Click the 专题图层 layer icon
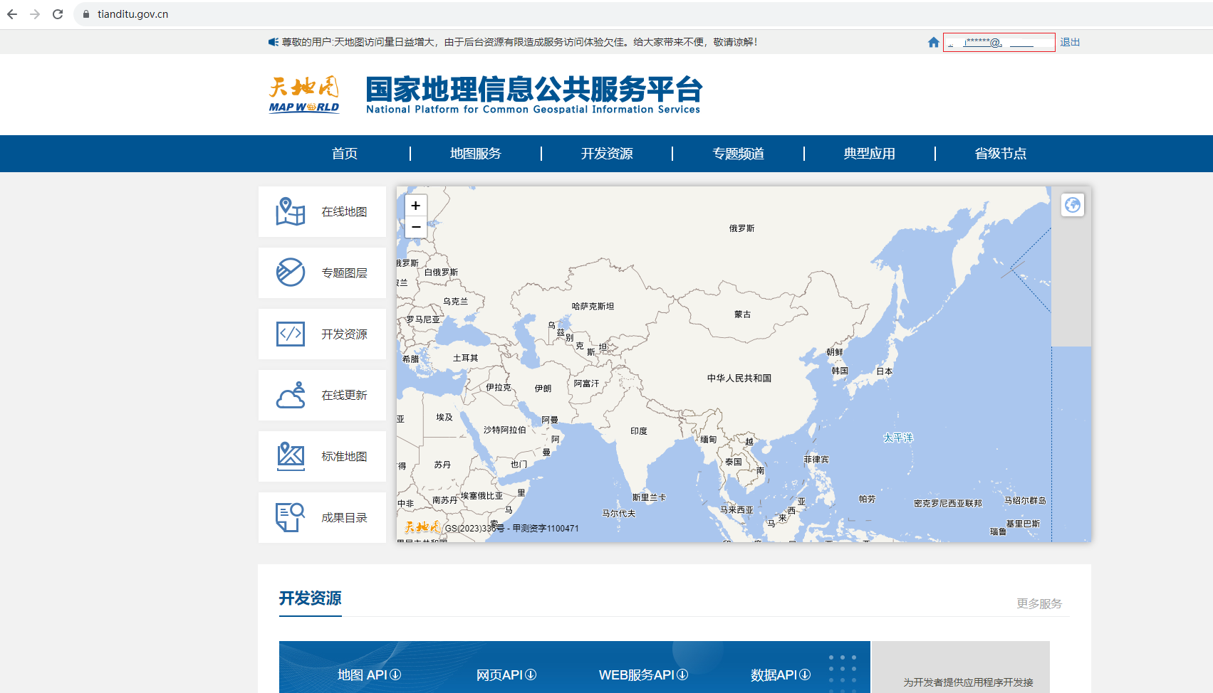Image resolution: width=1213 pixels, height=693 pixels. click(291, 273)
